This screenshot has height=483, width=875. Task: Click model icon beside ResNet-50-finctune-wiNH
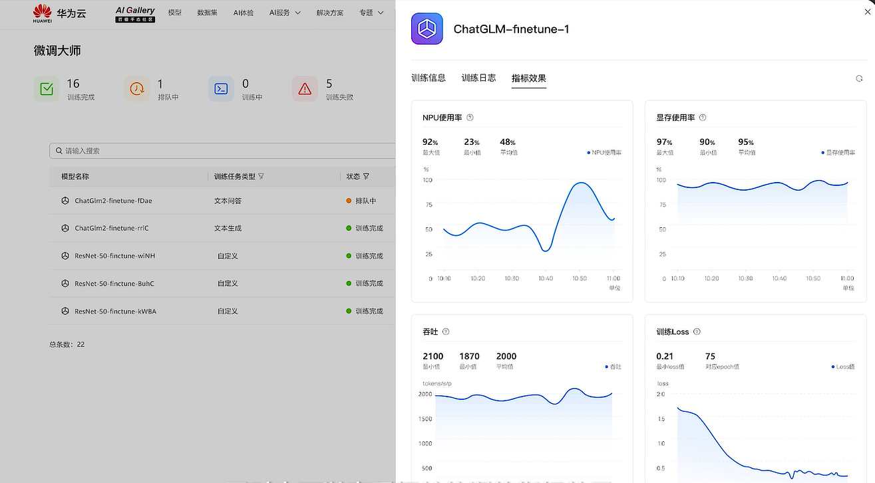(x=65, y=256)
